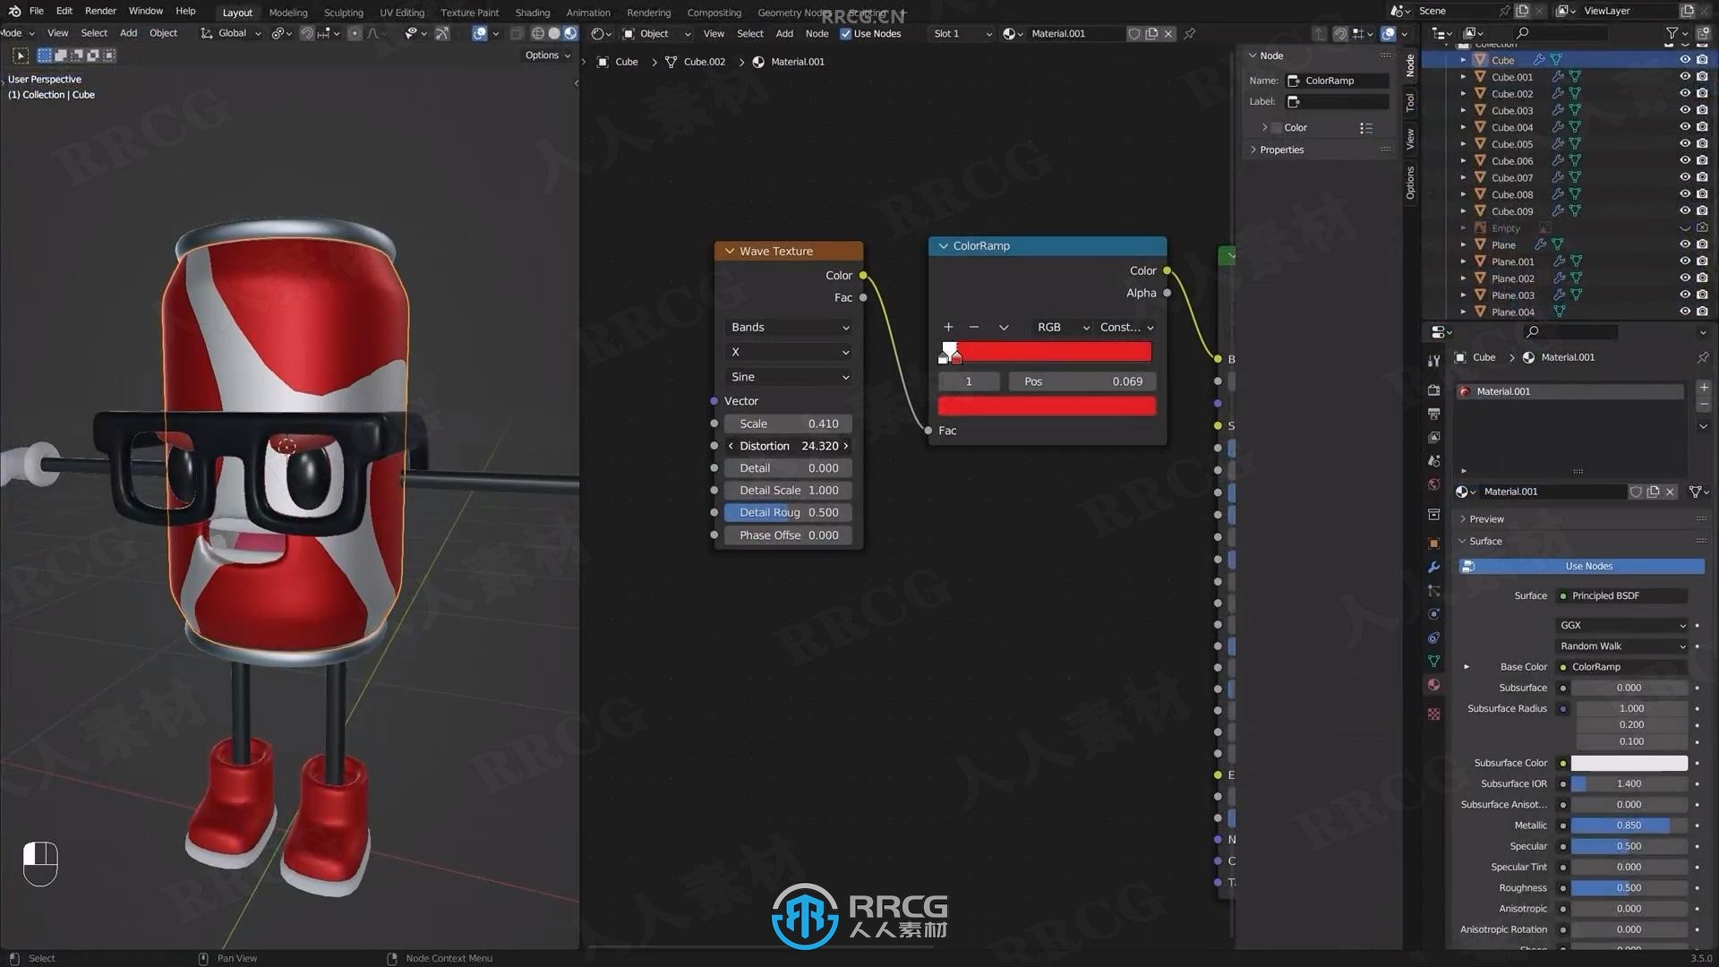1719x967 pixels.
Task: Toggle proportional editing in viewport header
Action: coord(355,33)
